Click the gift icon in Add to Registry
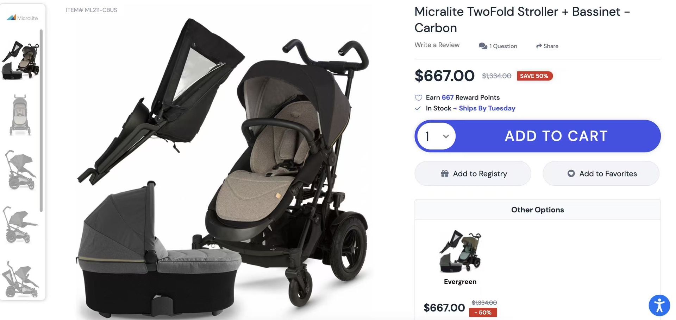 (445, 173)
